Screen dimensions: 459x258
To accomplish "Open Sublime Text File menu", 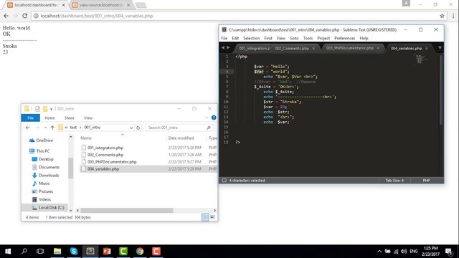I will (224, 38).
